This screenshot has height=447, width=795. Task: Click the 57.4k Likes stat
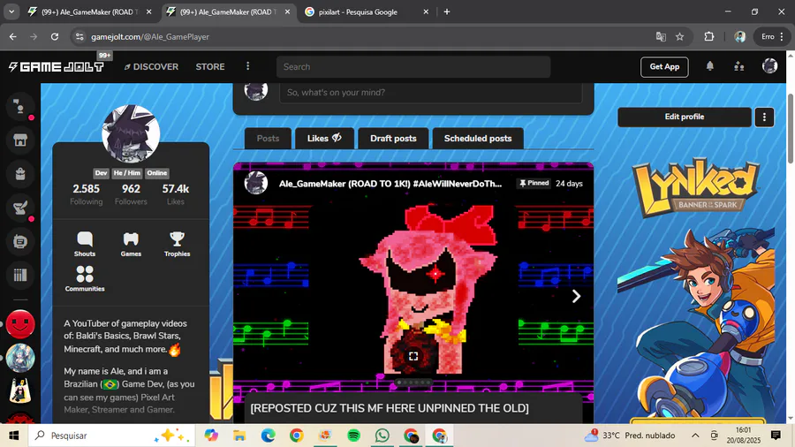(x=176, y=194)
